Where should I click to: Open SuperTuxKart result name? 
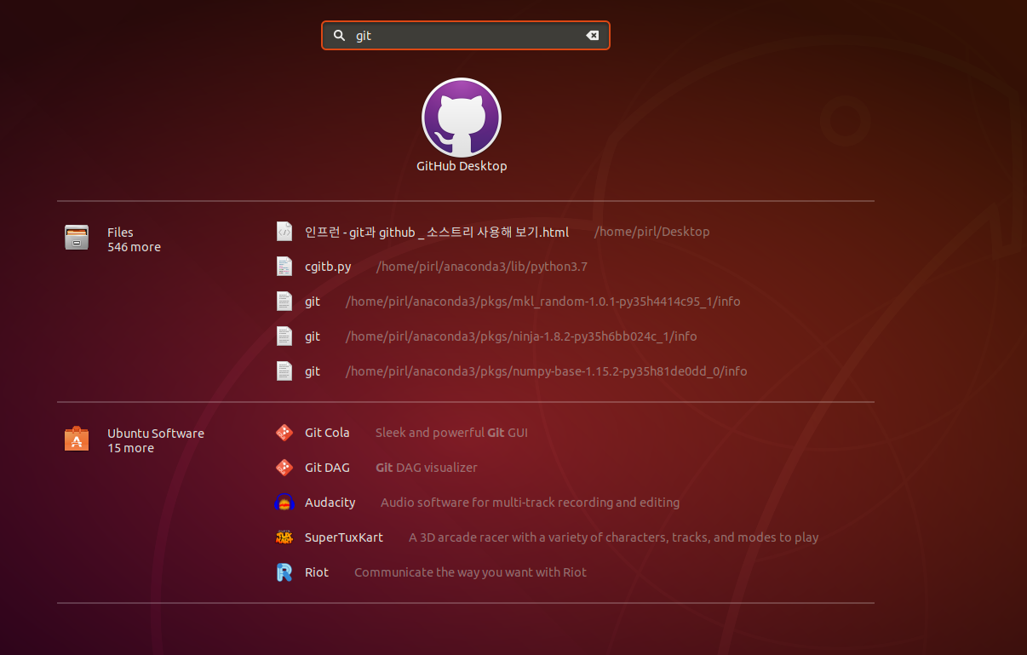click(344, 537)
